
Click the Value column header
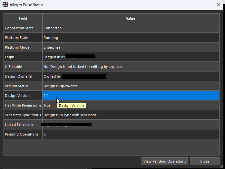pos(130,18)
